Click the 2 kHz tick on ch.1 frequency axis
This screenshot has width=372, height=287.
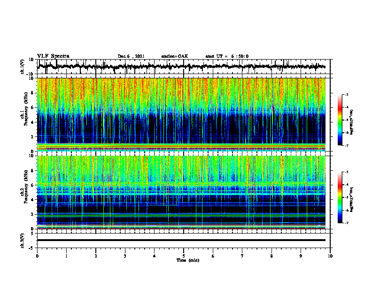pyautogui.click(x=32, y=136)
